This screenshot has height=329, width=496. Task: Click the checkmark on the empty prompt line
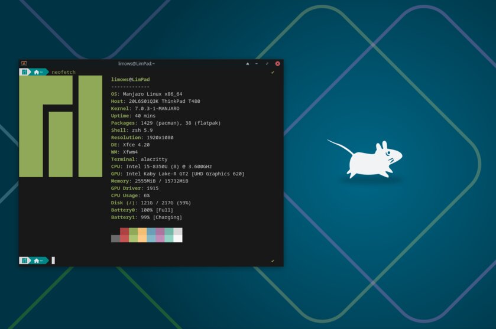(273, 261)
